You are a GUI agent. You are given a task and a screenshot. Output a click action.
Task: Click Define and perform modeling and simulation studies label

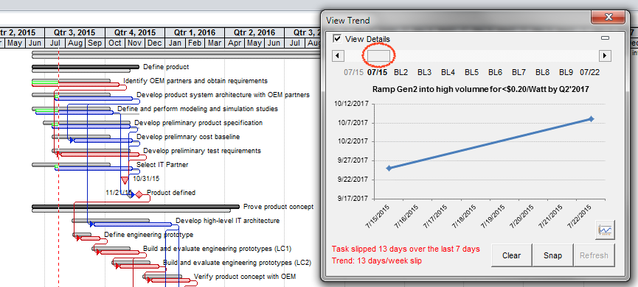point(198,109)
